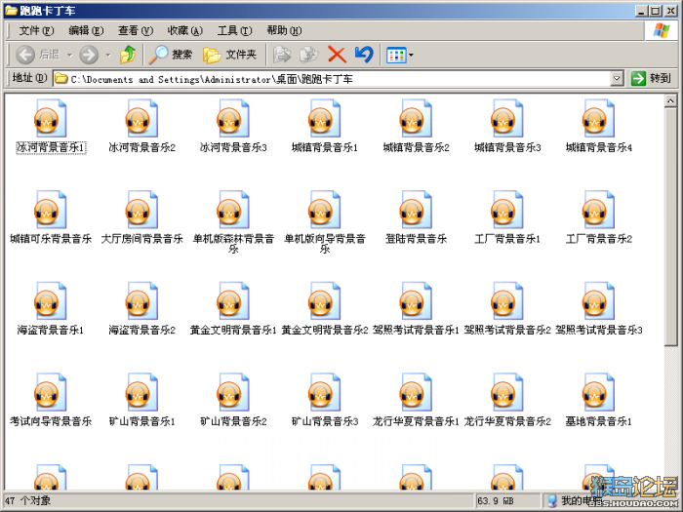This screenshot has height=512, width=683.
Task: Select the 海盗背景音乐1 file icon
Action: point(51,300)
